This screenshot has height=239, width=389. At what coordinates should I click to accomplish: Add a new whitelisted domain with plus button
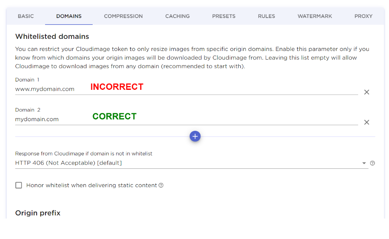pos(195,136)
